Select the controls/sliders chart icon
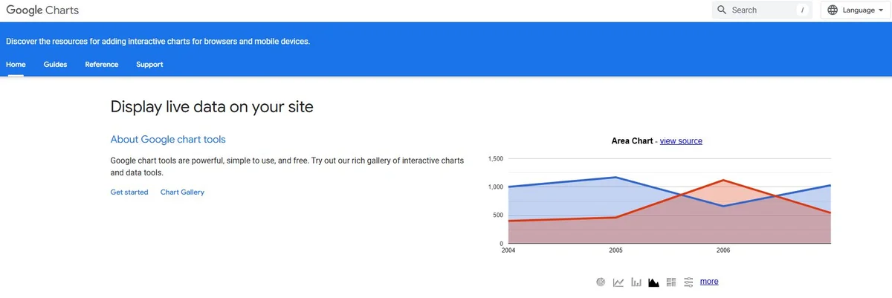This screenshot has height=298, width=892. [x=688, y=282]
